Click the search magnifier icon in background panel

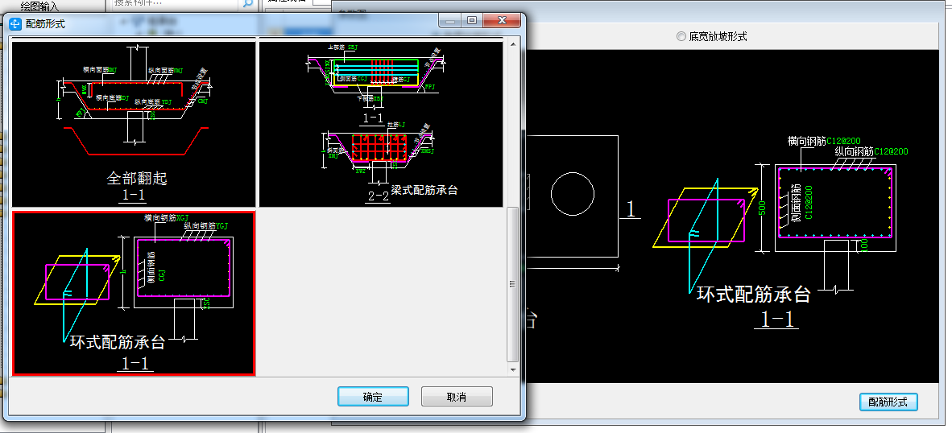click(x=247, y=3)
